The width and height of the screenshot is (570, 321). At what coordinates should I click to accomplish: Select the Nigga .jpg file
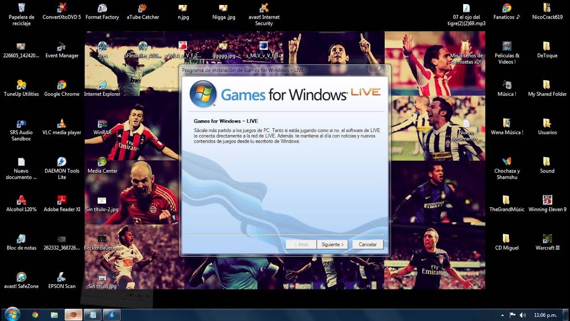[x=224, y=12]
